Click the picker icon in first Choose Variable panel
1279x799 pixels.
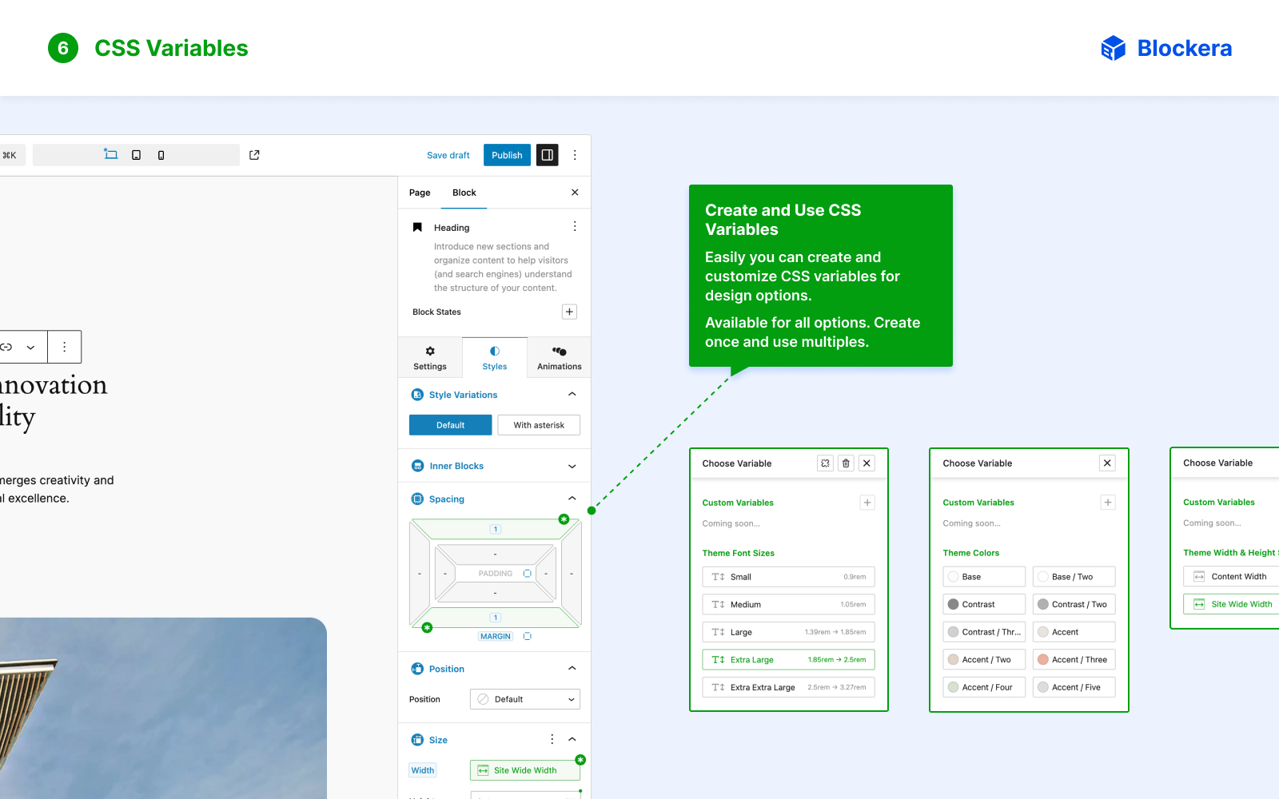tap(826, 463)
